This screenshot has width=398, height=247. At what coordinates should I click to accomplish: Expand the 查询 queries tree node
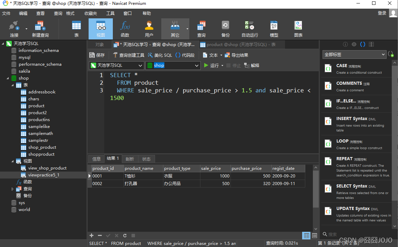[12, 189]
